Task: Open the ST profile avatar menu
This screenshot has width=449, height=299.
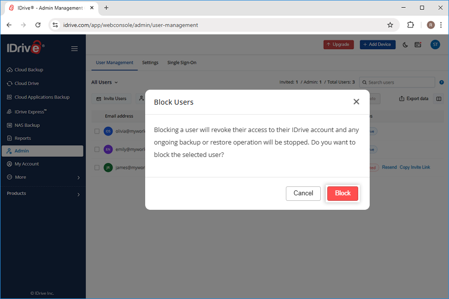Action: point(435,45)
